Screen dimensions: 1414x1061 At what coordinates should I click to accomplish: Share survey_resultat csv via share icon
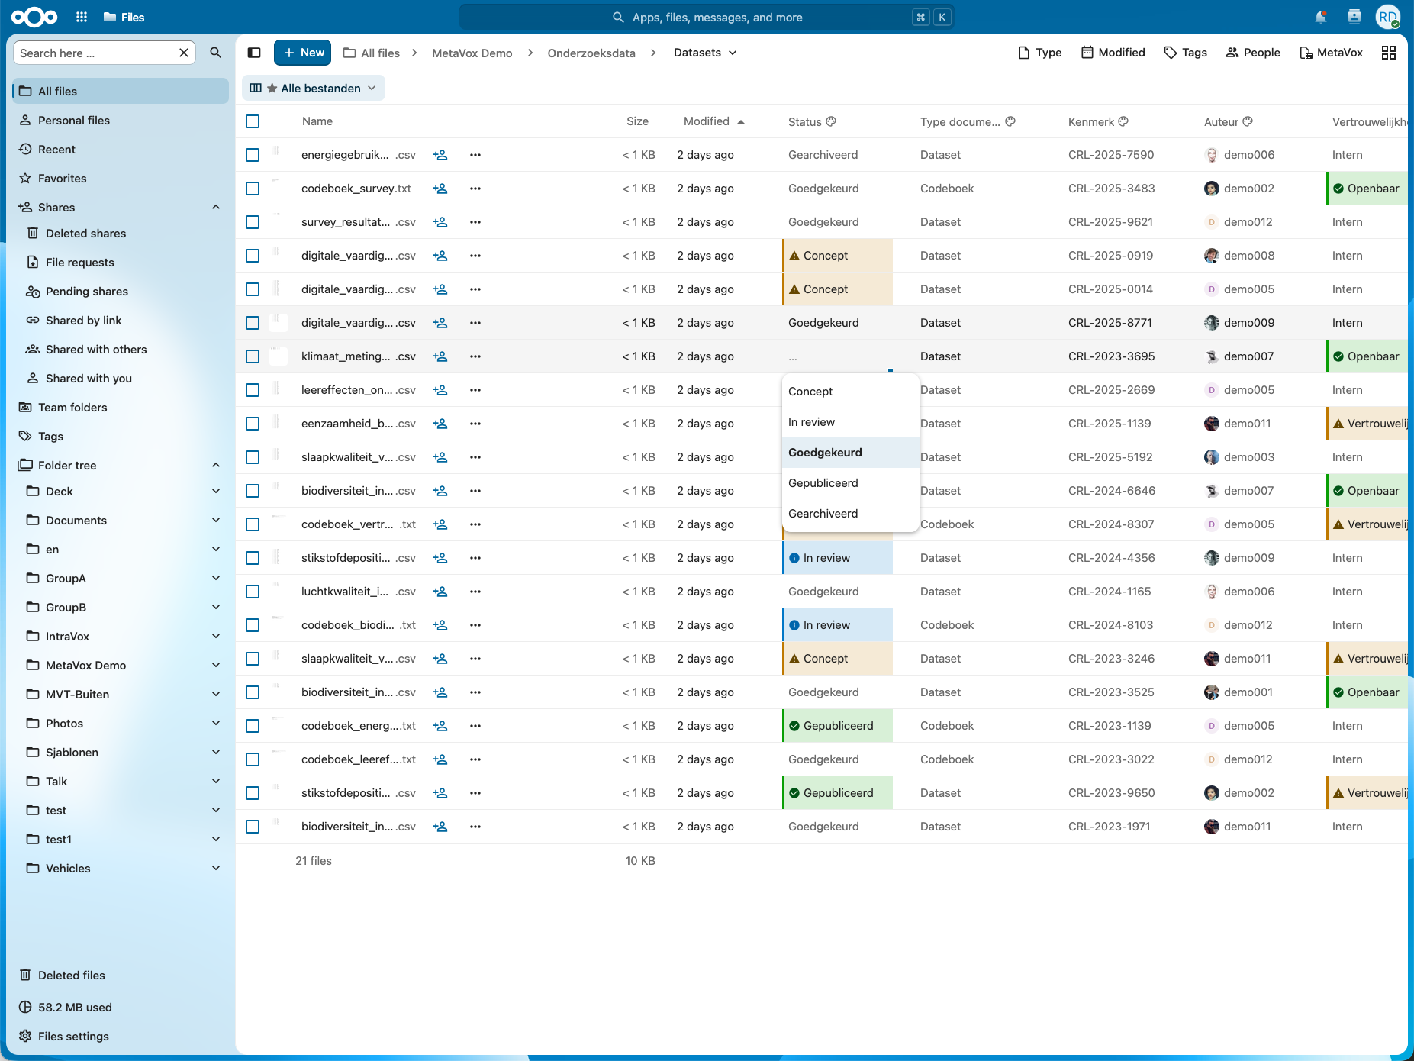(440, 222)
